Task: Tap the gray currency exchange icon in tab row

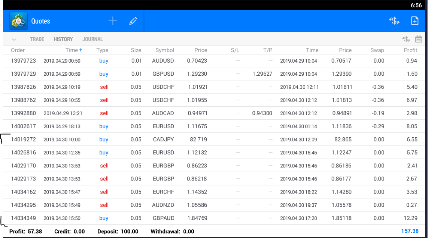Action: [x=406, y=39]
